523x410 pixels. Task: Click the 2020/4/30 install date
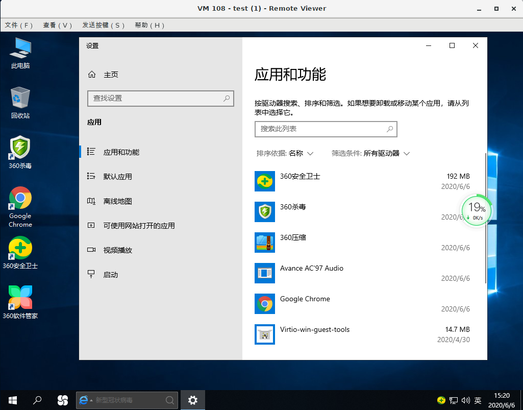tap(453, 340)
